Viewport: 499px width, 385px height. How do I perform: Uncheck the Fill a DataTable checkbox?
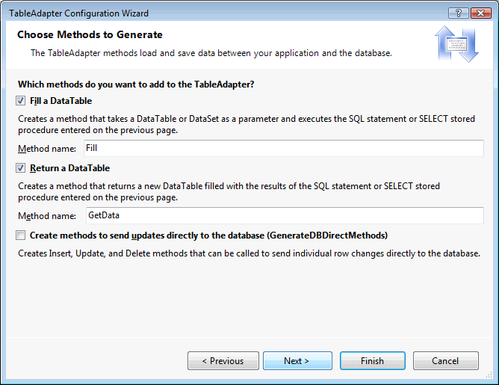[20, 100]
